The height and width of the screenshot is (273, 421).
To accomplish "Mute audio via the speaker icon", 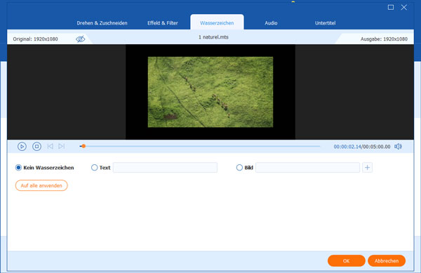I will pyautogui.click(x=398, y=146).
